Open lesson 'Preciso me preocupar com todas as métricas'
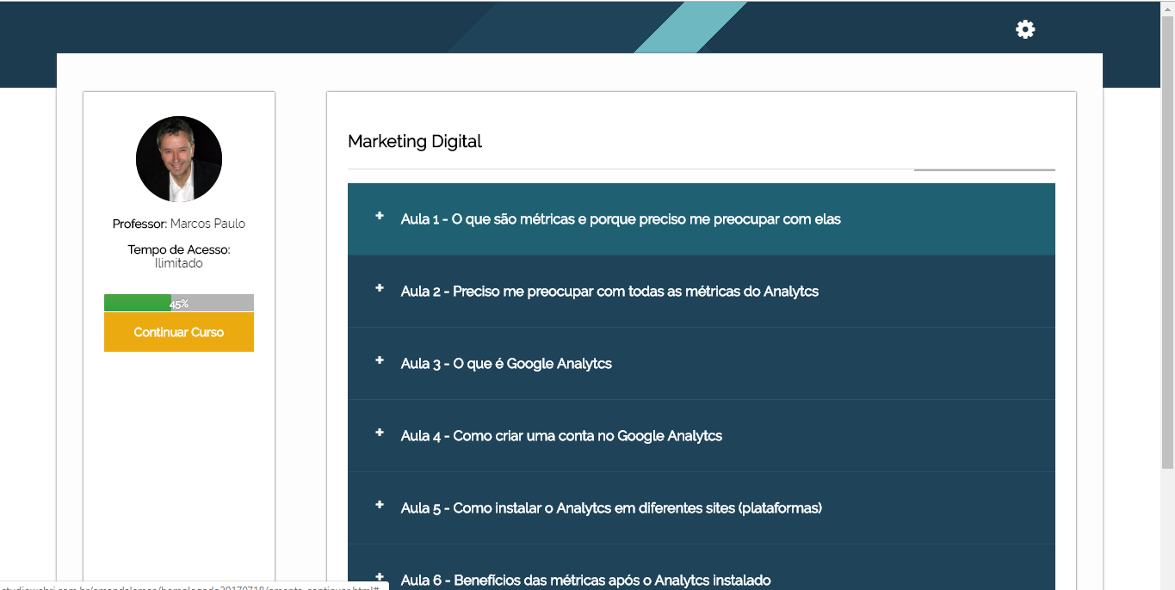The width and height of the screenshot is (1175, 590). [609, 292]
